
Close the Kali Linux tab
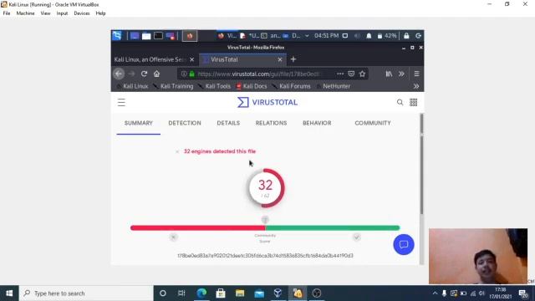pyautogui.click(x=191, y=59)
